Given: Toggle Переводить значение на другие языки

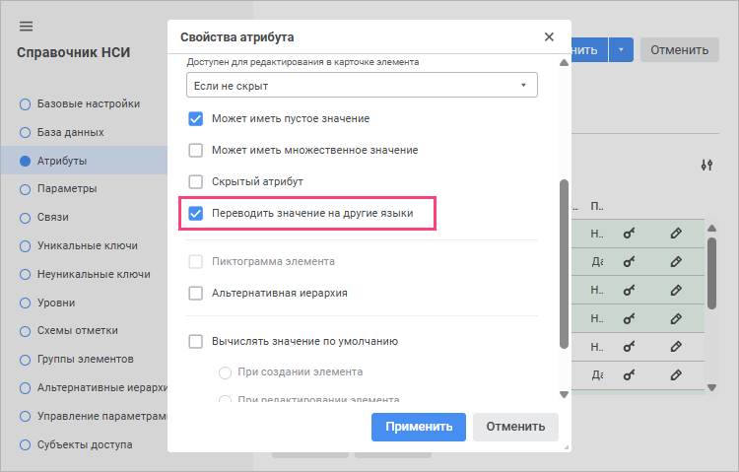Looking at the screenshot, I should [196, 214].
